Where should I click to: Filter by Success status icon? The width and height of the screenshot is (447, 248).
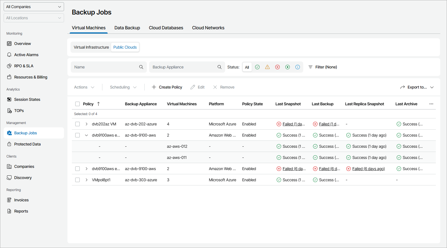click(x=257, y=67)
